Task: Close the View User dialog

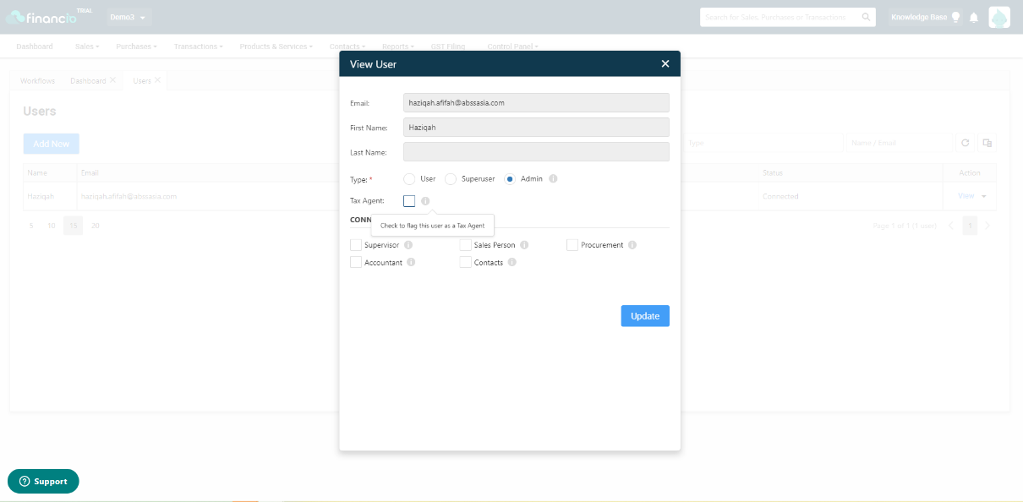Action: (x=665, y=64)
